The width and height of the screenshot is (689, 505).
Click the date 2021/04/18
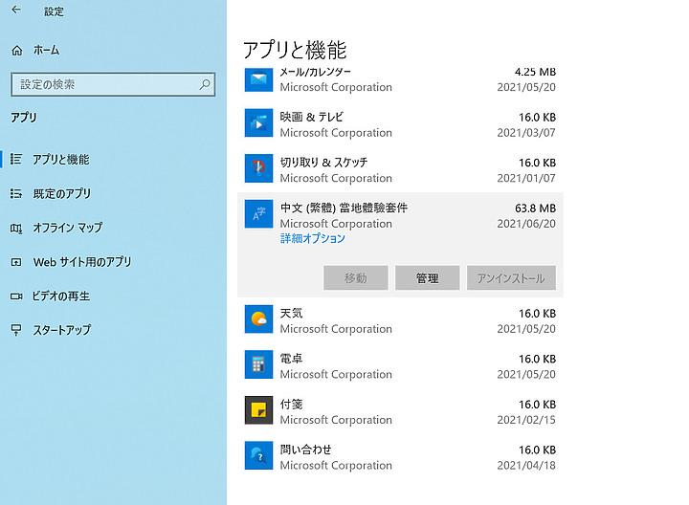526,465
